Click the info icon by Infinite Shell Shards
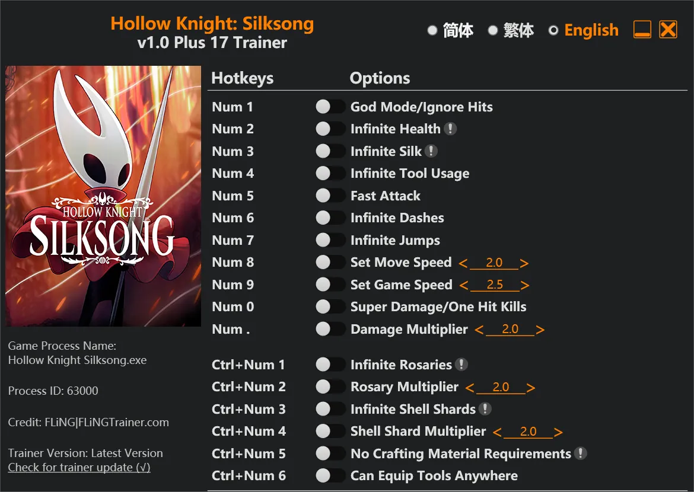Image resolution: width=694 pixels, height=492 pixels. tap(485, 409)
